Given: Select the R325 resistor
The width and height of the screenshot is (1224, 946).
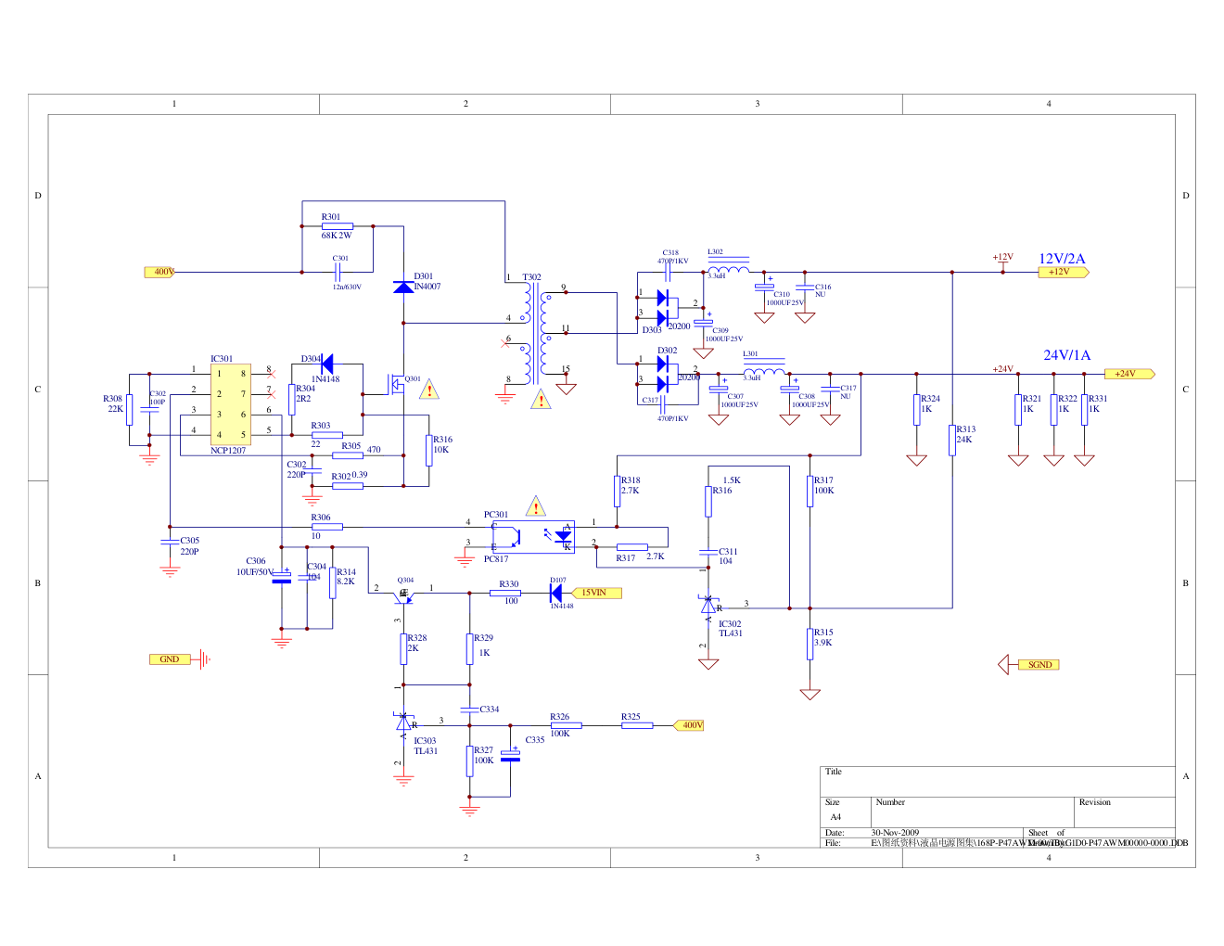Looking at the screenshot, I should pyautogui.click(x=637, y=725).
